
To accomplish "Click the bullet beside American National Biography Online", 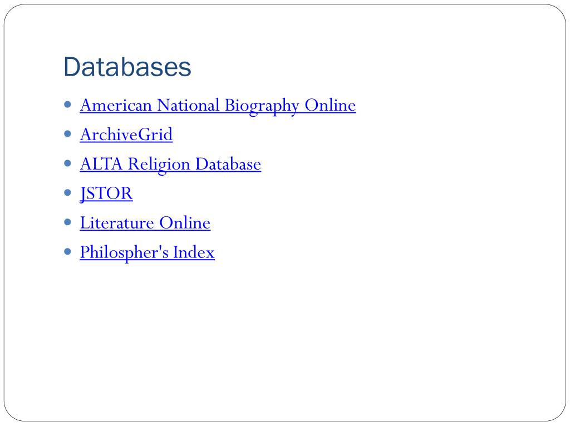I will click(68, 104).
